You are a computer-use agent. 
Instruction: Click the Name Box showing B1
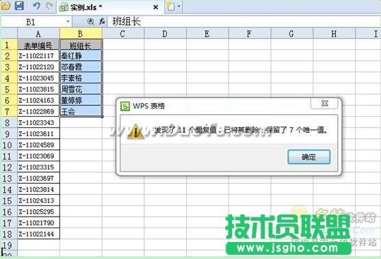click(x=36, y=22)
